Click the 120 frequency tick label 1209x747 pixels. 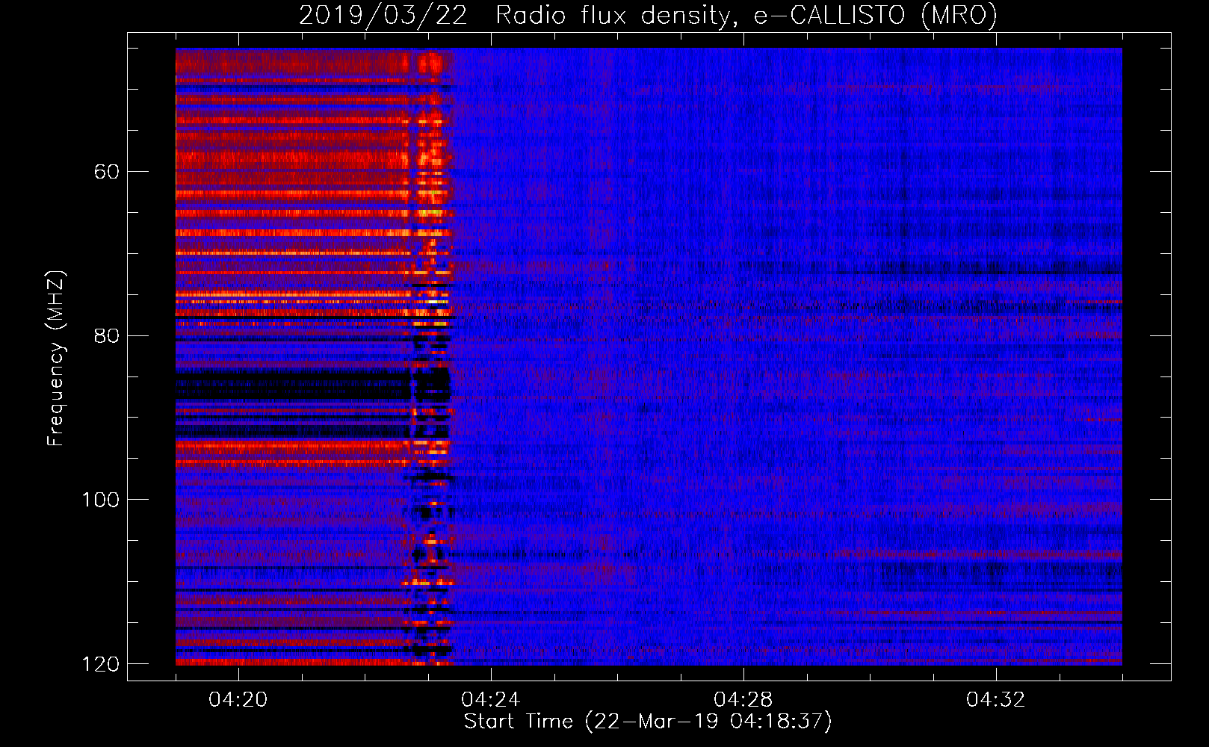click(100, 664)
